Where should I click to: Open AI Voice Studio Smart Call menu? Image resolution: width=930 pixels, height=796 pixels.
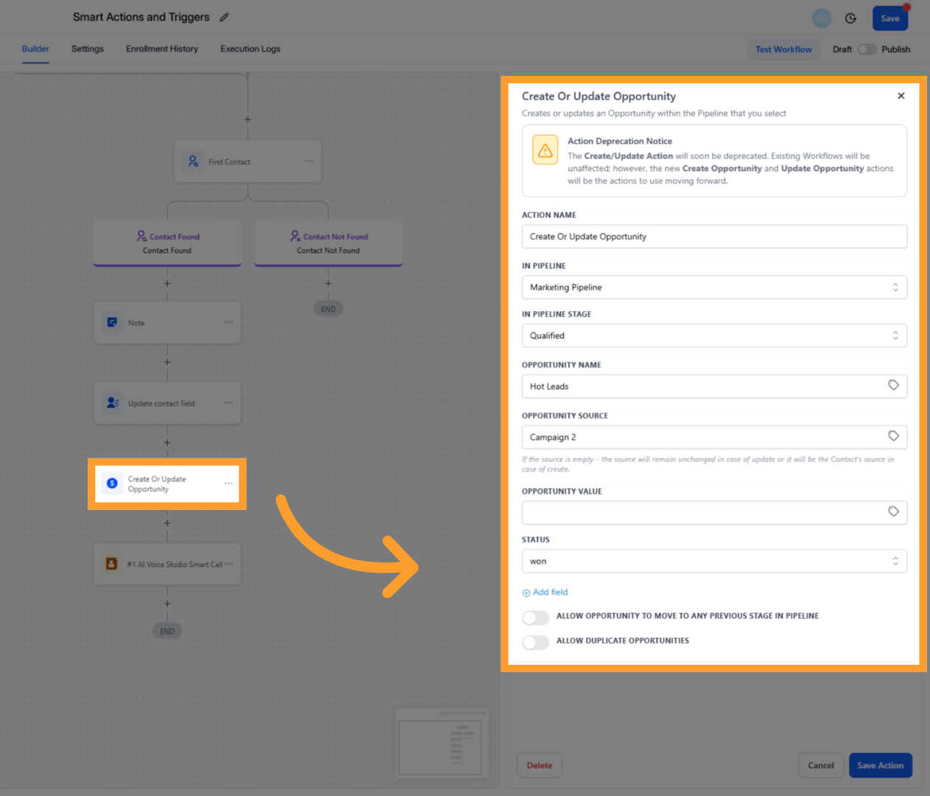(228, 564)
